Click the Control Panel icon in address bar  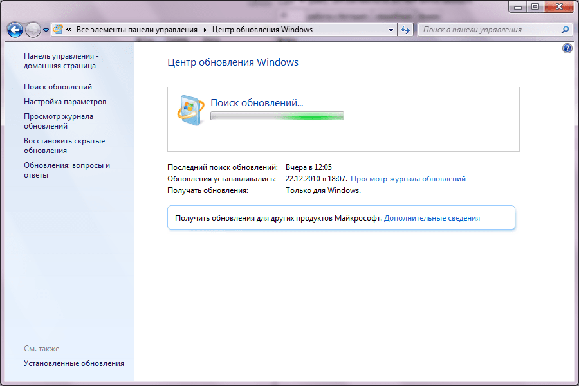point(58,29)
